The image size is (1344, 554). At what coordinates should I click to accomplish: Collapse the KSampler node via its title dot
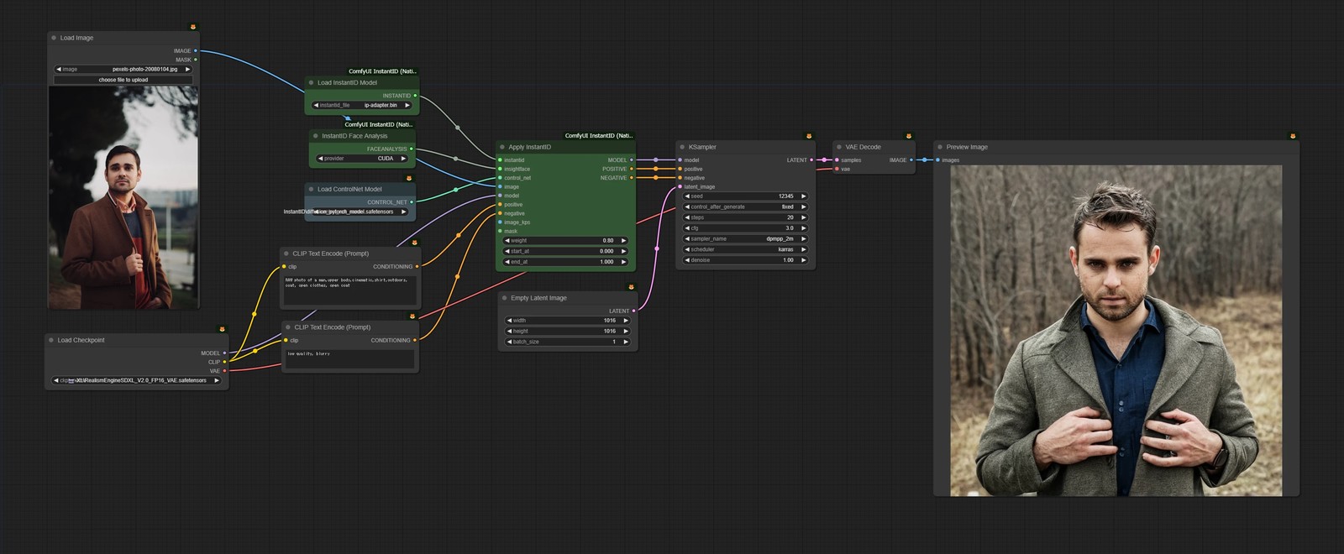[x=681, y=147]
